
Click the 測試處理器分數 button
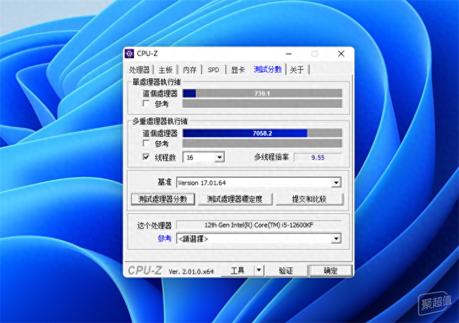(x=163, y=199)
